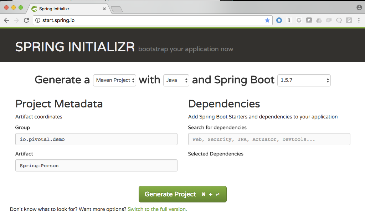Open the Chrome three-dot menu
Image resolution: width=365 pixels, height=217 pixels.
point(359,20)
